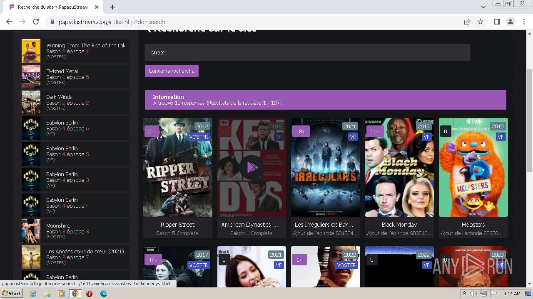Open the Dark Winds sidebar entry
The width and height of the screenshot is (533, 299).
coord(76,102)
